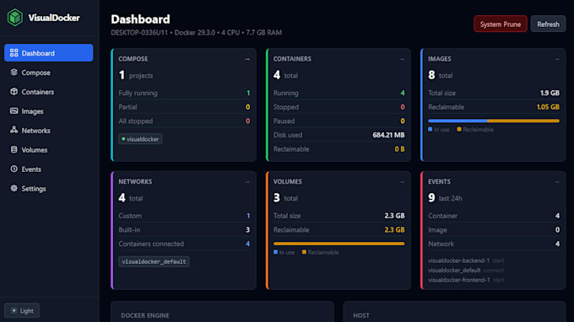
Task: Click the VisualDocker cube logo
Action: 15,18
